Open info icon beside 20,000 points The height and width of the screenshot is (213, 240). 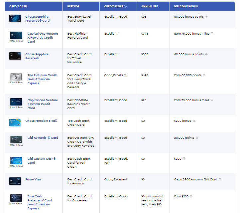pyautogui.click(x=197, y=138)
